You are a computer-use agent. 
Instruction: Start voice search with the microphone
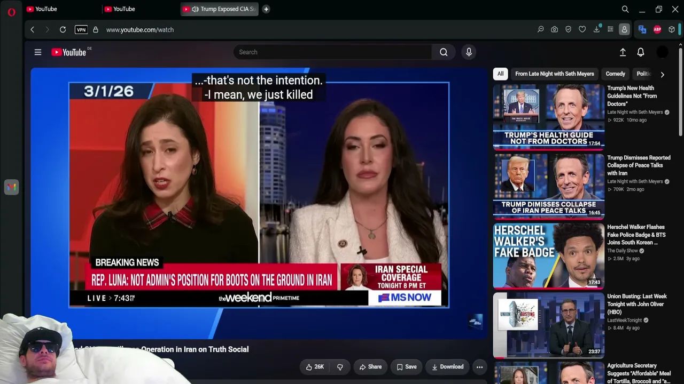tap(469, 52)
